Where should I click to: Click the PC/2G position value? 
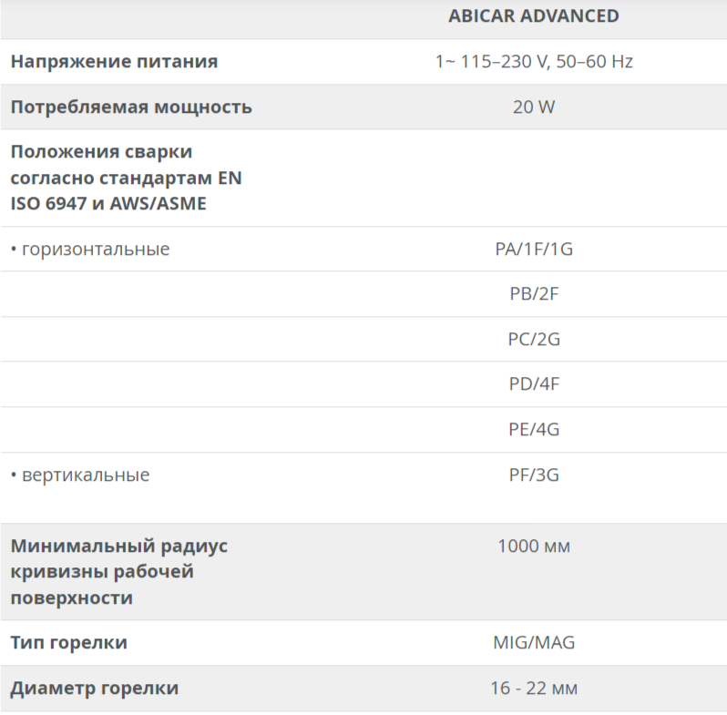tap(534, 339)
